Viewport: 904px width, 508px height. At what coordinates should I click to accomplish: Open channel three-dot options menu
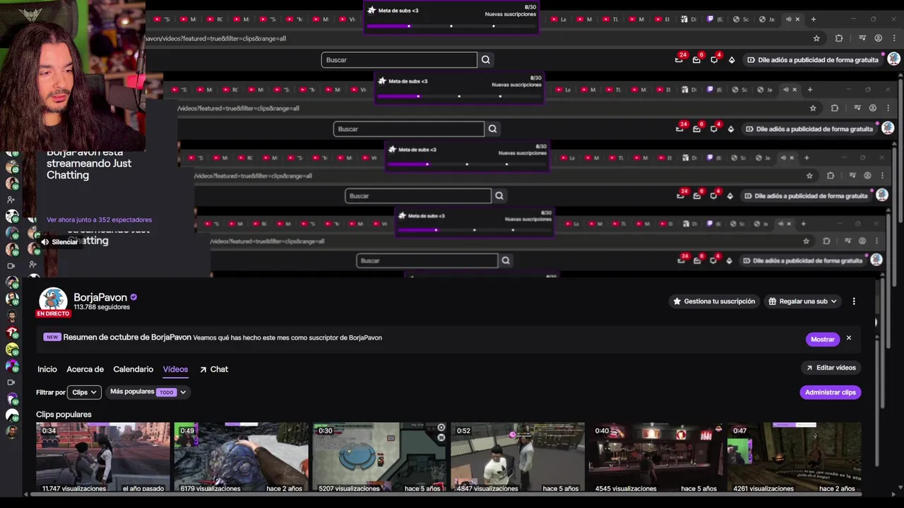coord(854,301)
